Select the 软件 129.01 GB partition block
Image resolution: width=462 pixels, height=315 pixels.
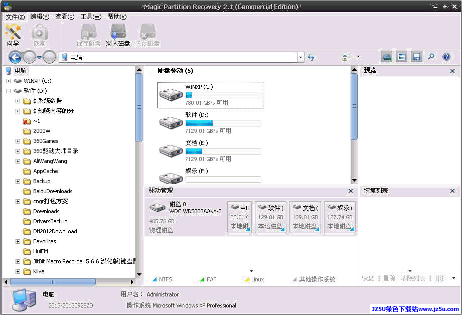[x=270, y=217]
